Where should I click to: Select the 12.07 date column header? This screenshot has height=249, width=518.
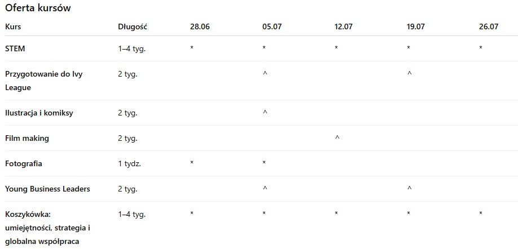[x=344, y=26]
